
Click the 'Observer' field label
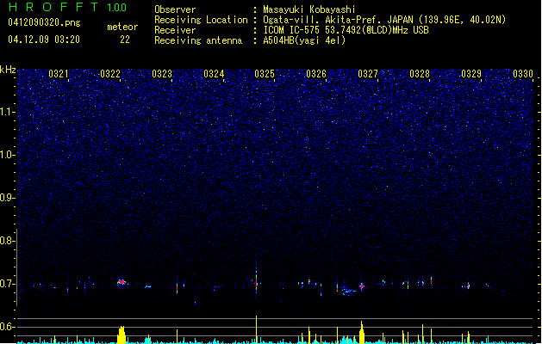point(175,9)
